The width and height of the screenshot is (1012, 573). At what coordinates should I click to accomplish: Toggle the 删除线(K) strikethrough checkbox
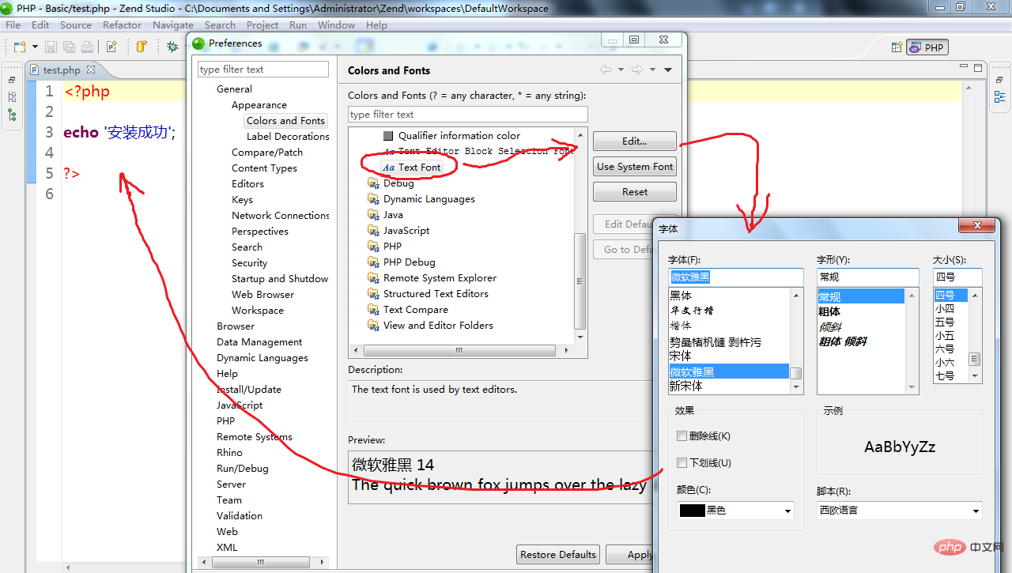click(x=682, y=436)
